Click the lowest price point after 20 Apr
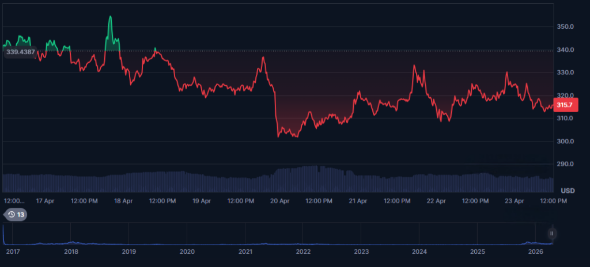This screenshot has height=267, width=590. coord(296,136)
